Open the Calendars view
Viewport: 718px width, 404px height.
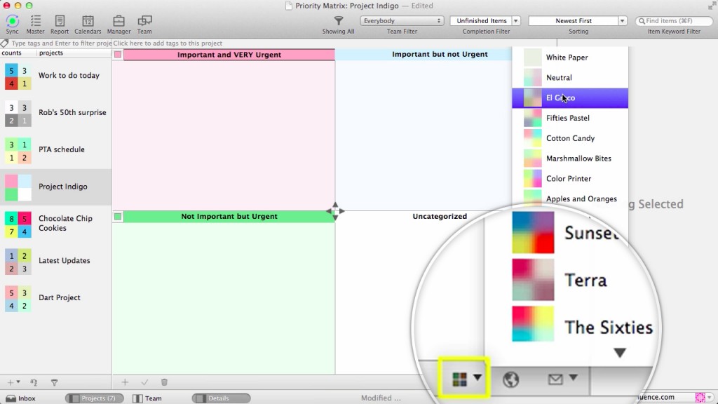(x=88, y=21)
